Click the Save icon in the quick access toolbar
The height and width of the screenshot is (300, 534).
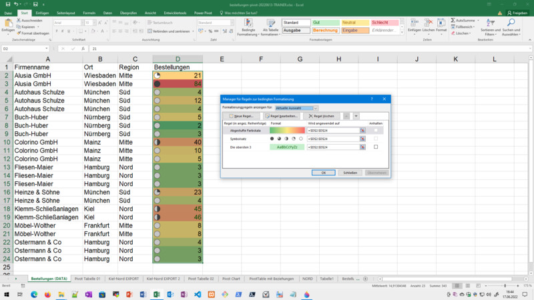click(x=7, y=5)
